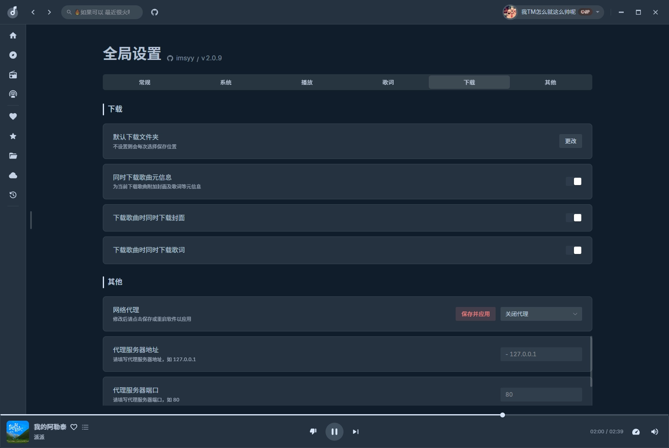
Task: Toggle 同时下载歌曲元信息 switch
Action: click(574, 181)
